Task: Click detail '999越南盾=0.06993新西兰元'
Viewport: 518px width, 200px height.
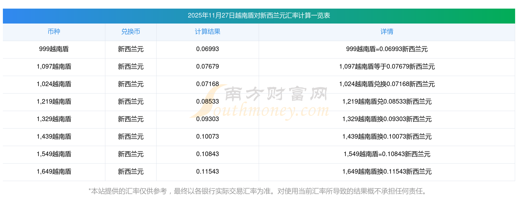Action: 387,49
